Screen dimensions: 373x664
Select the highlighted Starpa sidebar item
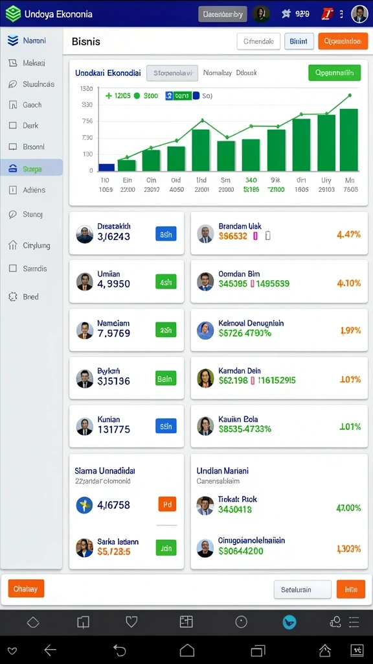tap(32, 169)
